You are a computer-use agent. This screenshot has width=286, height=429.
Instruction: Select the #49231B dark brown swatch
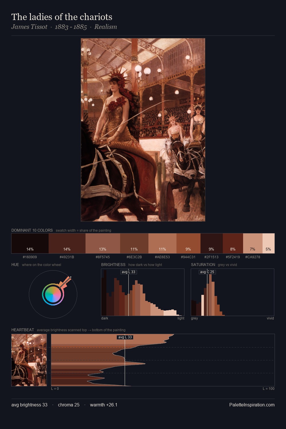click(x=67, y=243)
